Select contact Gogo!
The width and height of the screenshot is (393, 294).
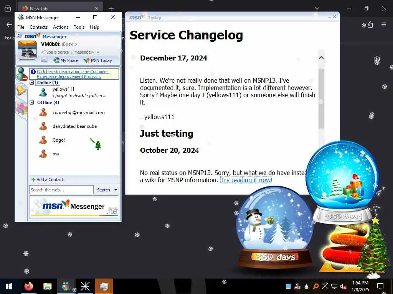[x=59, y=140]
